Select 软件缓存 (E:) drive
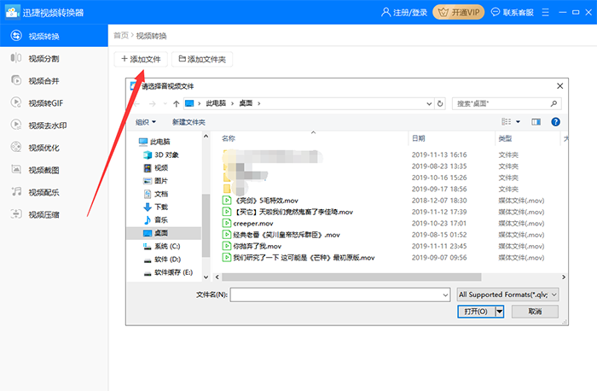Viewport: 597px width, 391px height. click(x=168, y=272)
